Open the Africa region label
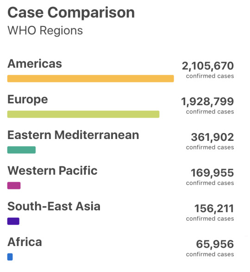 (25, 242)
